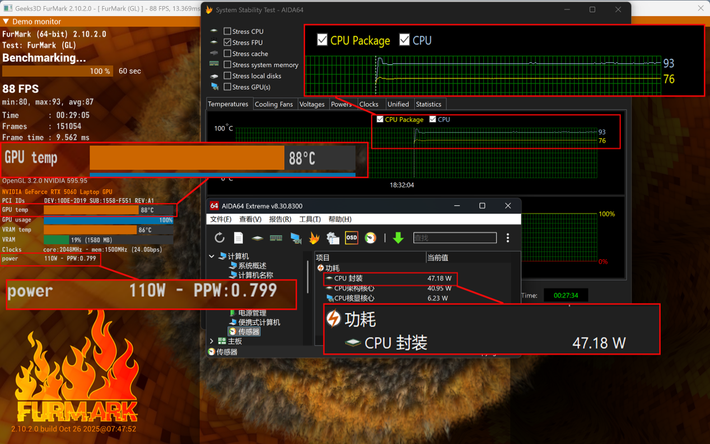Open the gauge SensorPanel toolbar icon
Viewport: 710px width, 444px height.
click(371, 238)
